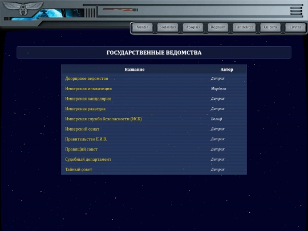This screenshot has height=231, width=308.
Task: Open the Правящий совет link
Action: click(81, 149)
